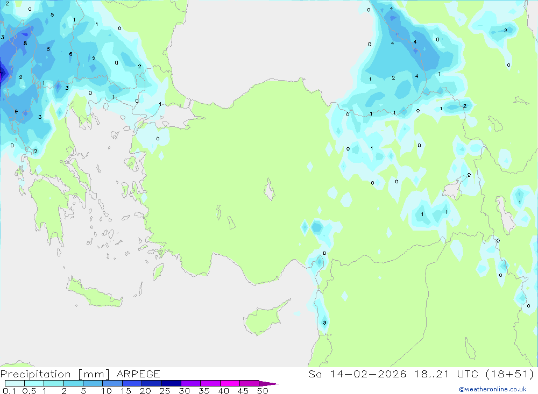Click the 0.1–0.5 mm legend color box
This screenshot has height=394, width=538.
pyautogui.click(x=15, y=383)
